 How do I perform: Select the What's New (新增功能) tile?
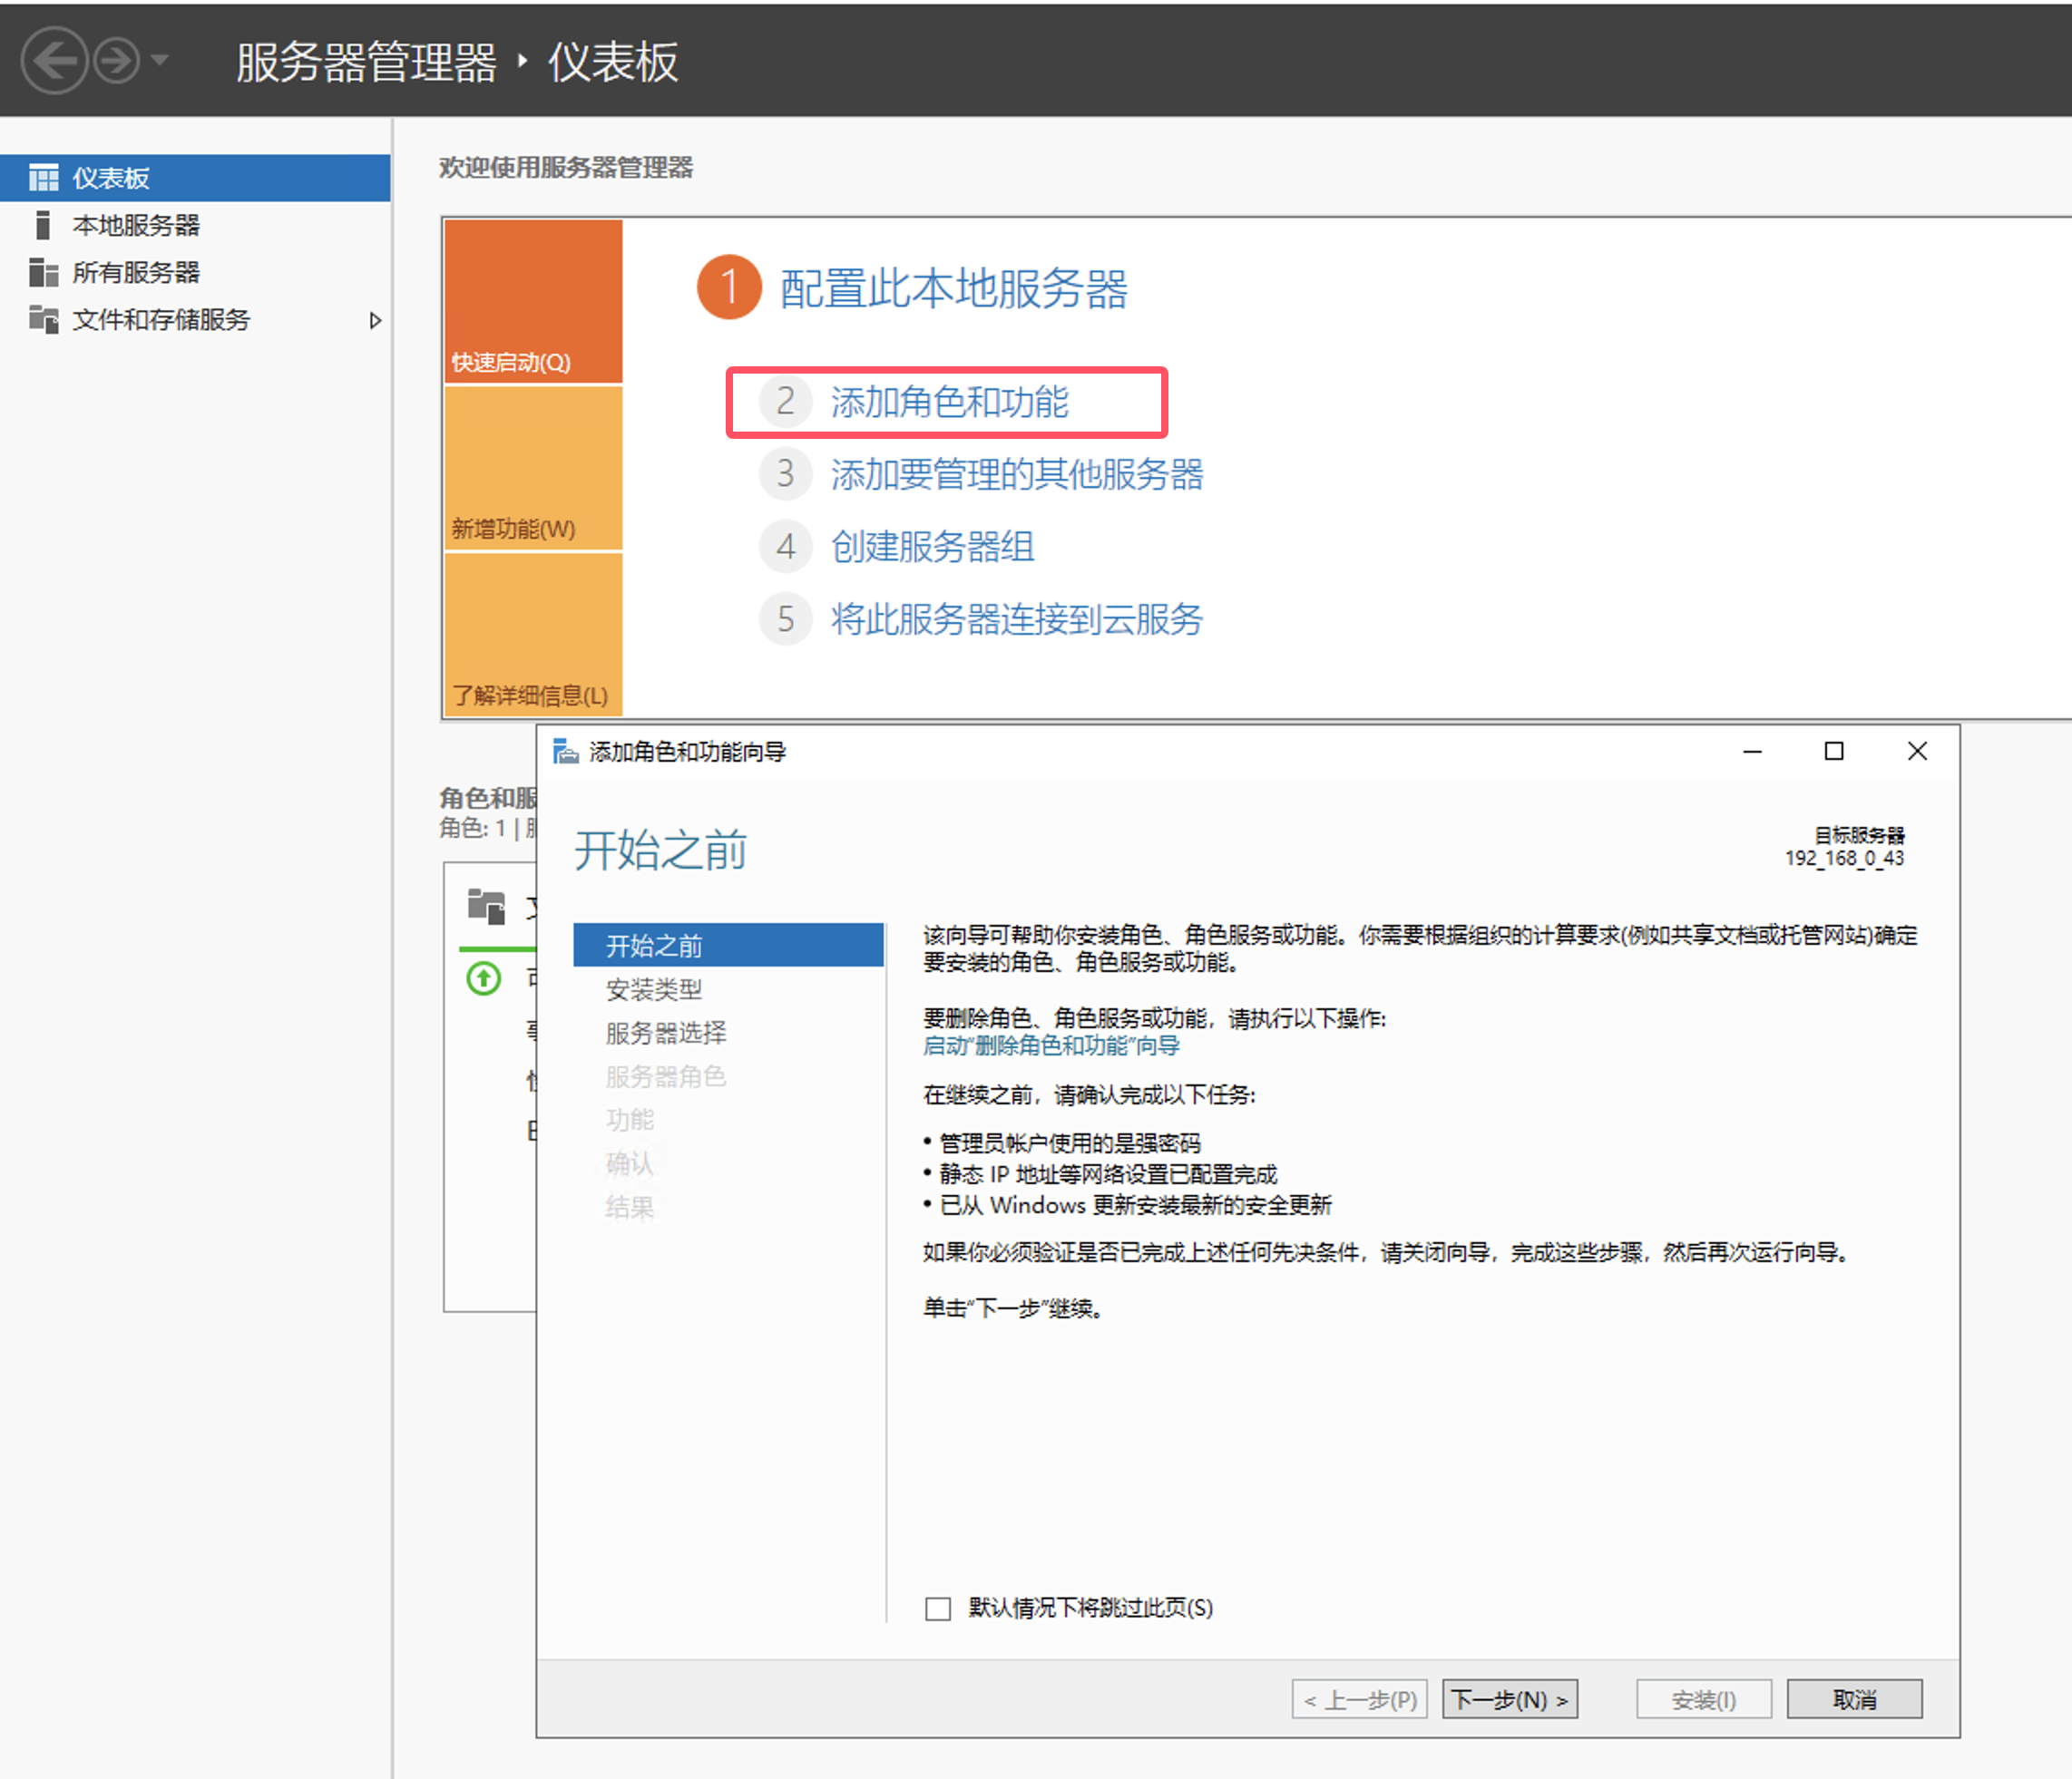click(x=533, y=468)
